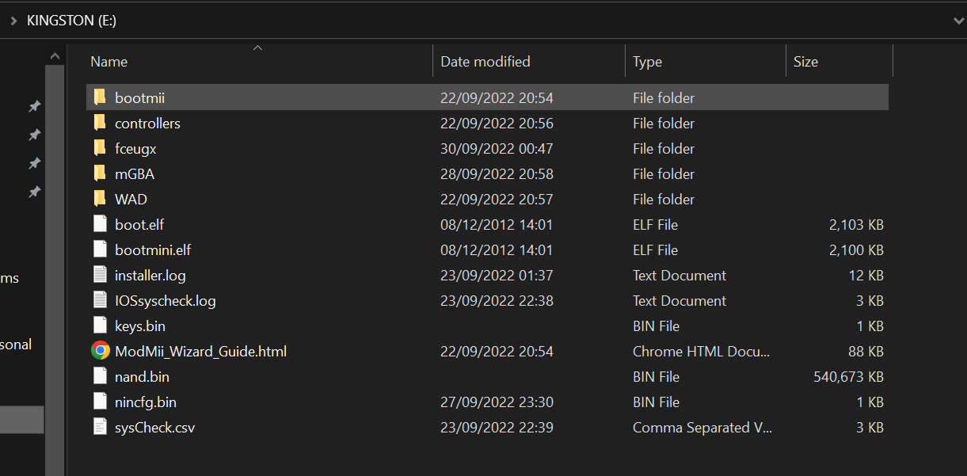Viewport: 967px width, 476px height.
Task: Select the ModMii_Wizard_Guide.html file name
Action: pyautogui.click(x=200, y=352)
